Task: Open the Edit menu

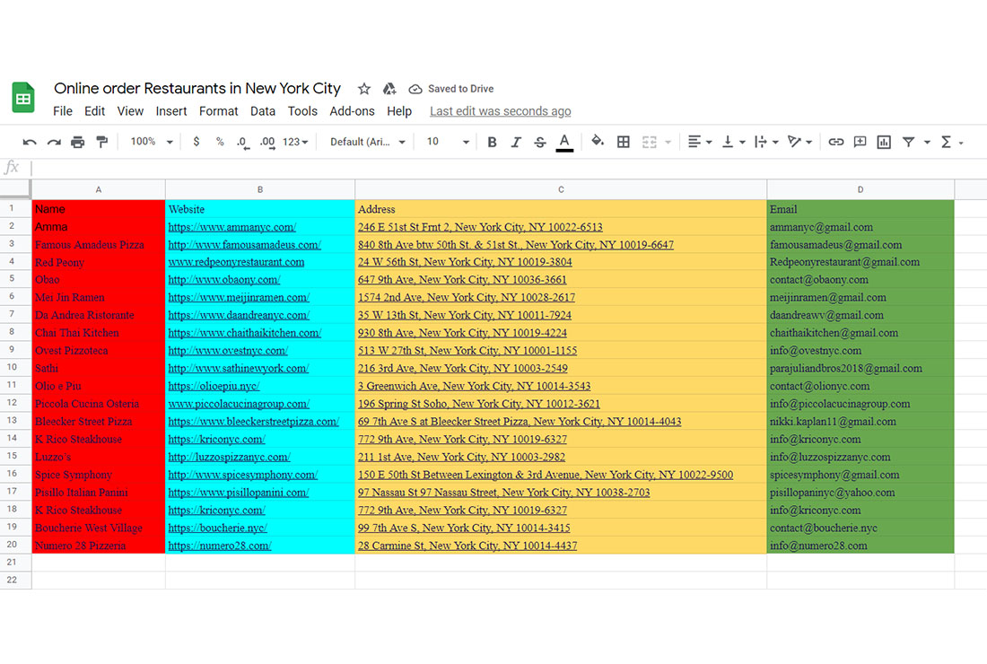Action: pyautogui.click(x=94, y=111)
